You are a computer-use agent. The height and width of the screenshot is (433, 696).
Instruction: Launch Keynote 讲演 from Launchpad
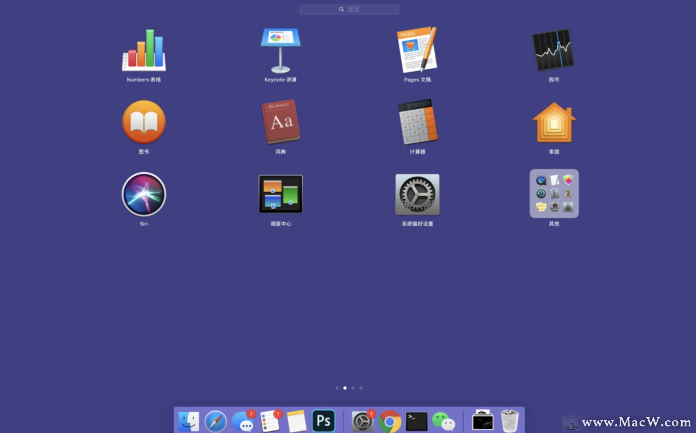coord(281,51)
